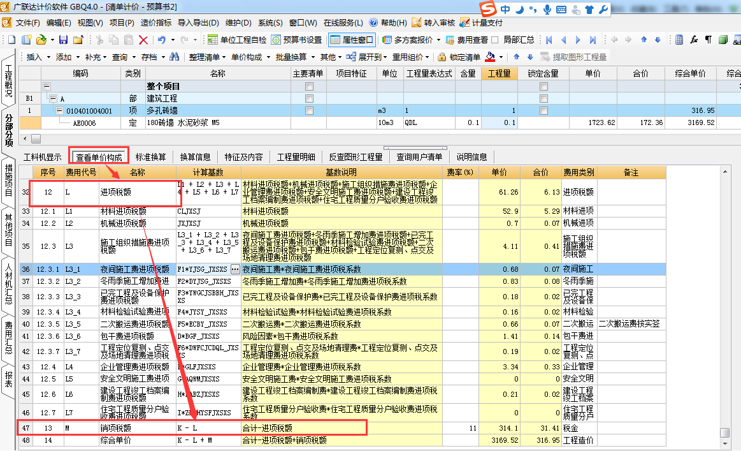Open 费用查看 cost view

[x=466, y=40]
